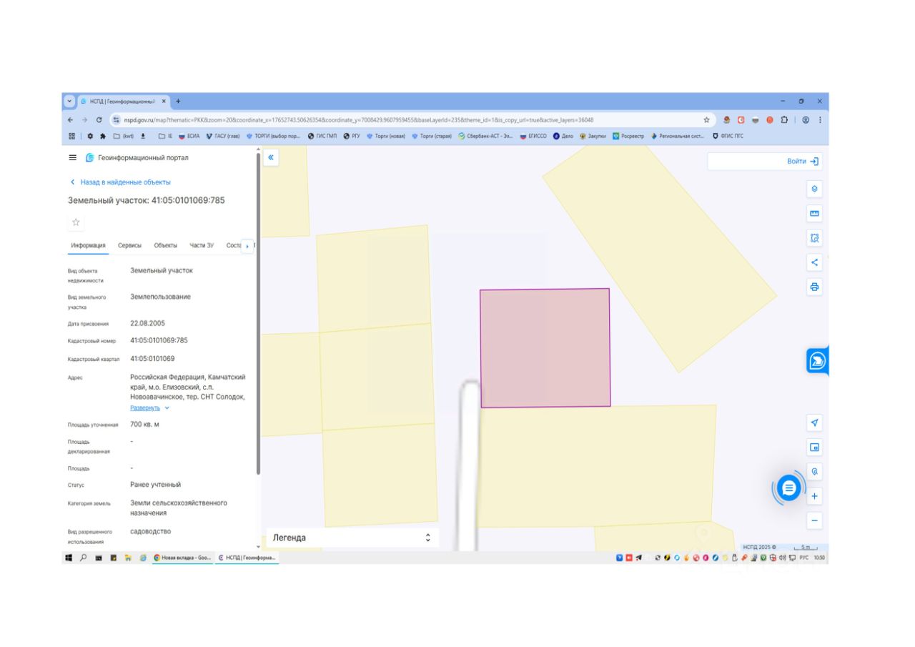
Task: Open the ЕСИА bookmark
Action: pos(189,136)
